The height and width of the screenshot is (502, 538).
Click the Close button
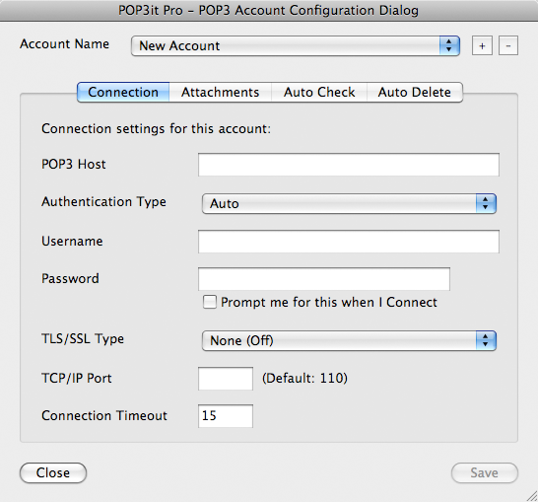[x=53, y=472]
